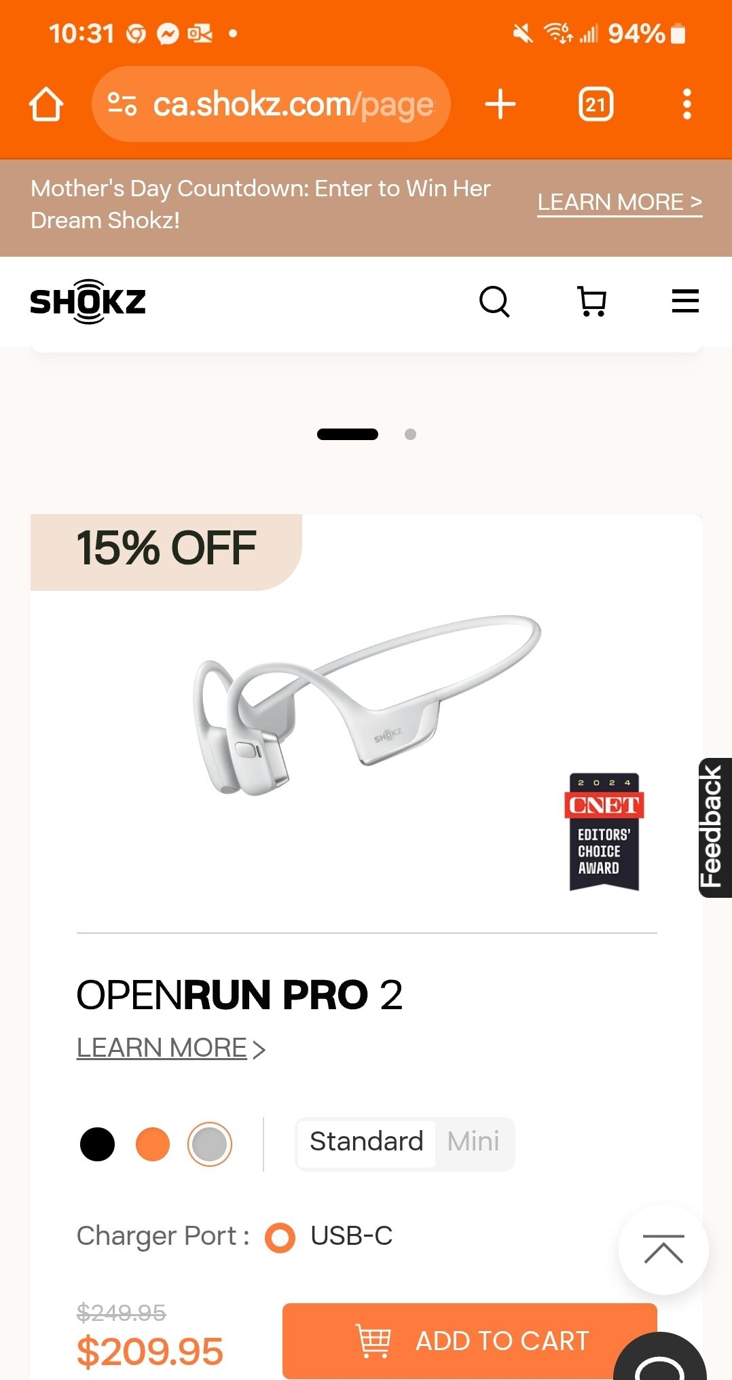This screenshot has height=1380, width=732.
Task: Follow the Mother's Day LEARN MORE link
Action: pos(619,202)
